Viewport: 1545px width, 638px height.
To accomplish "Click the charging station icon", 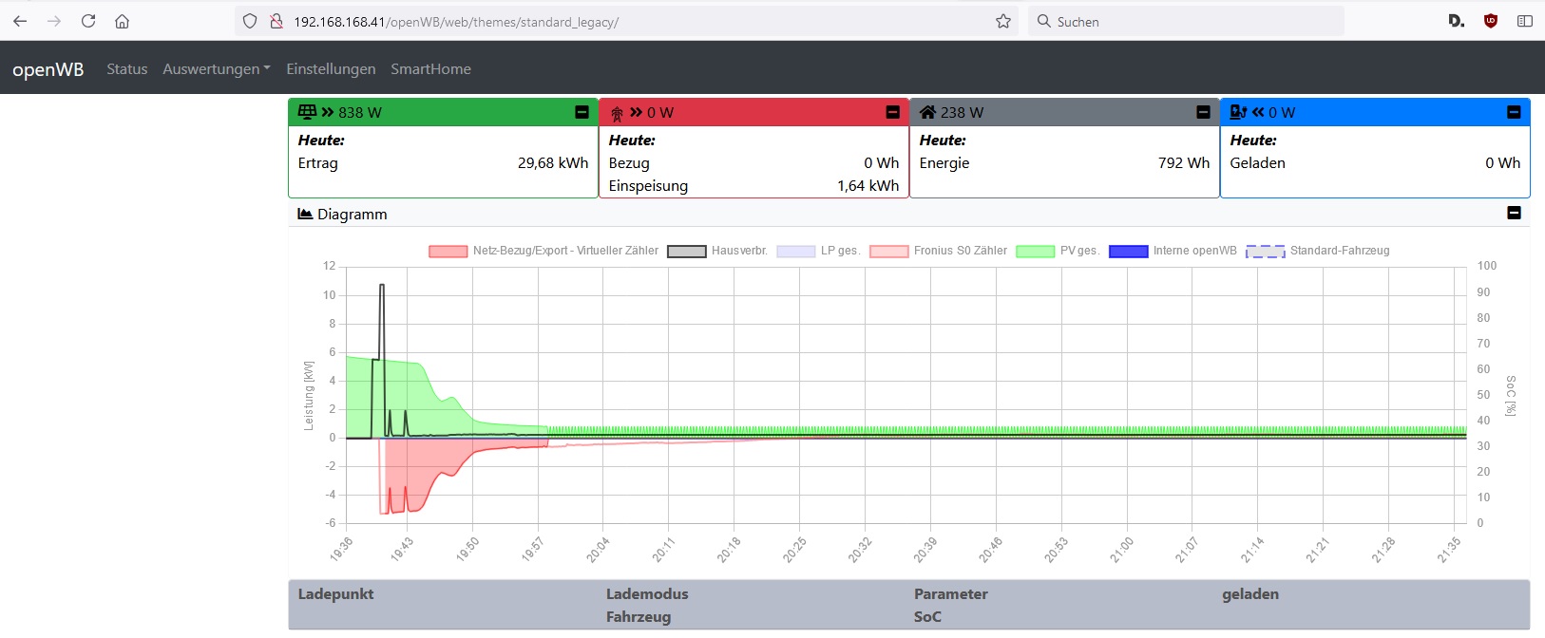I will point(1238,112).
